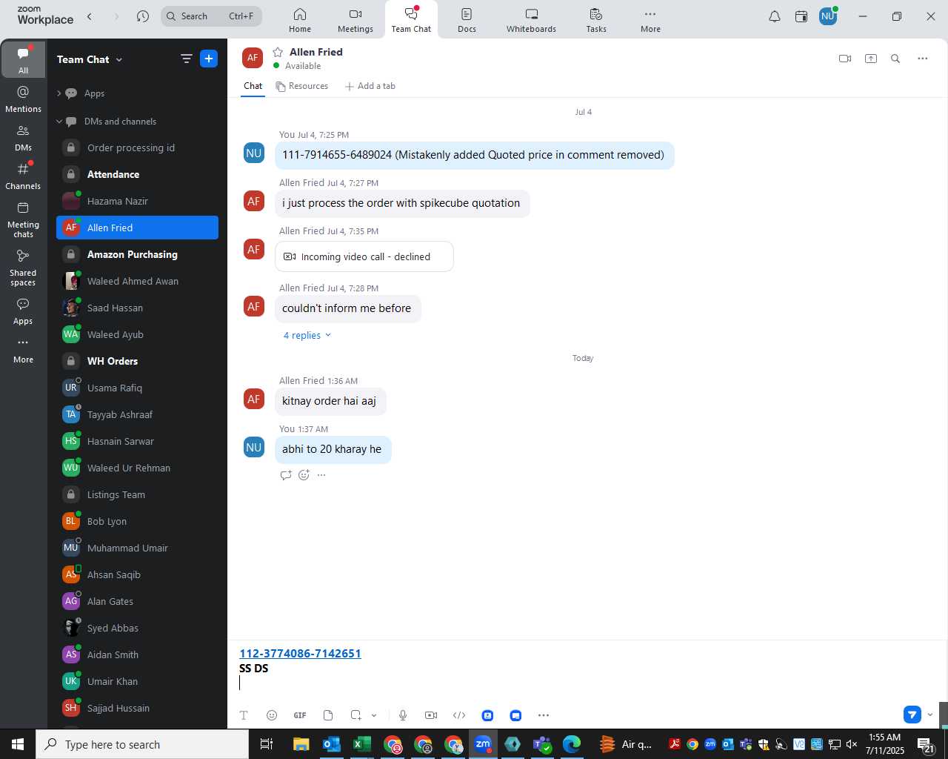Go back with the left arrow icon
Screen dimensions: 948x759
pyautogui.click(x=90, y=16)
